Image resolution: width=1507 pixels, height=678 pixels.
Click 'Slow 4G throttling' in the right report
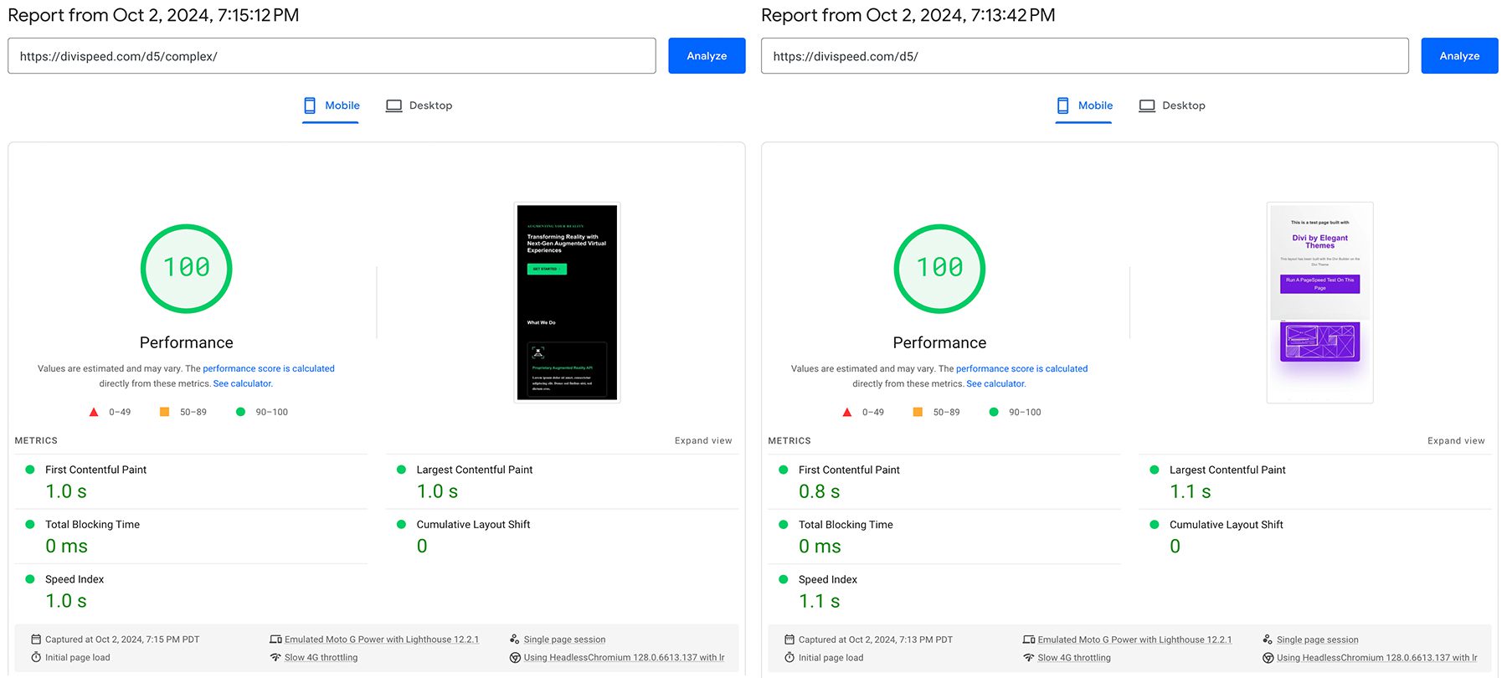click(1074, 658)
